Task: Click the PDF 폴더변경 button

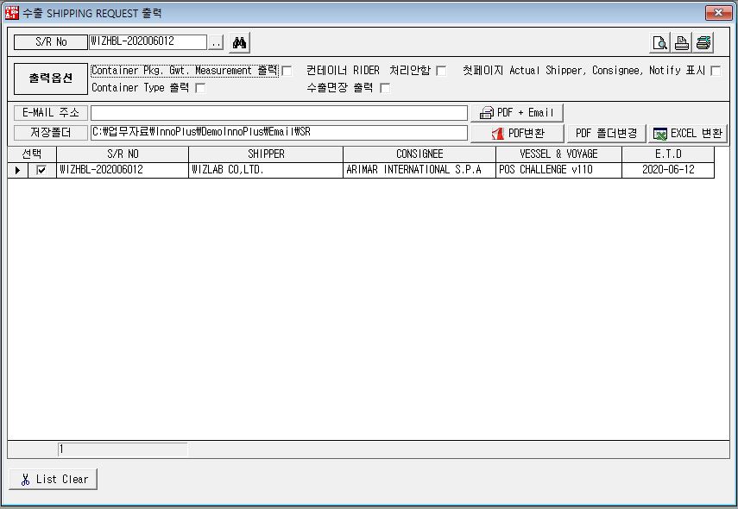Action: [606, 134]
